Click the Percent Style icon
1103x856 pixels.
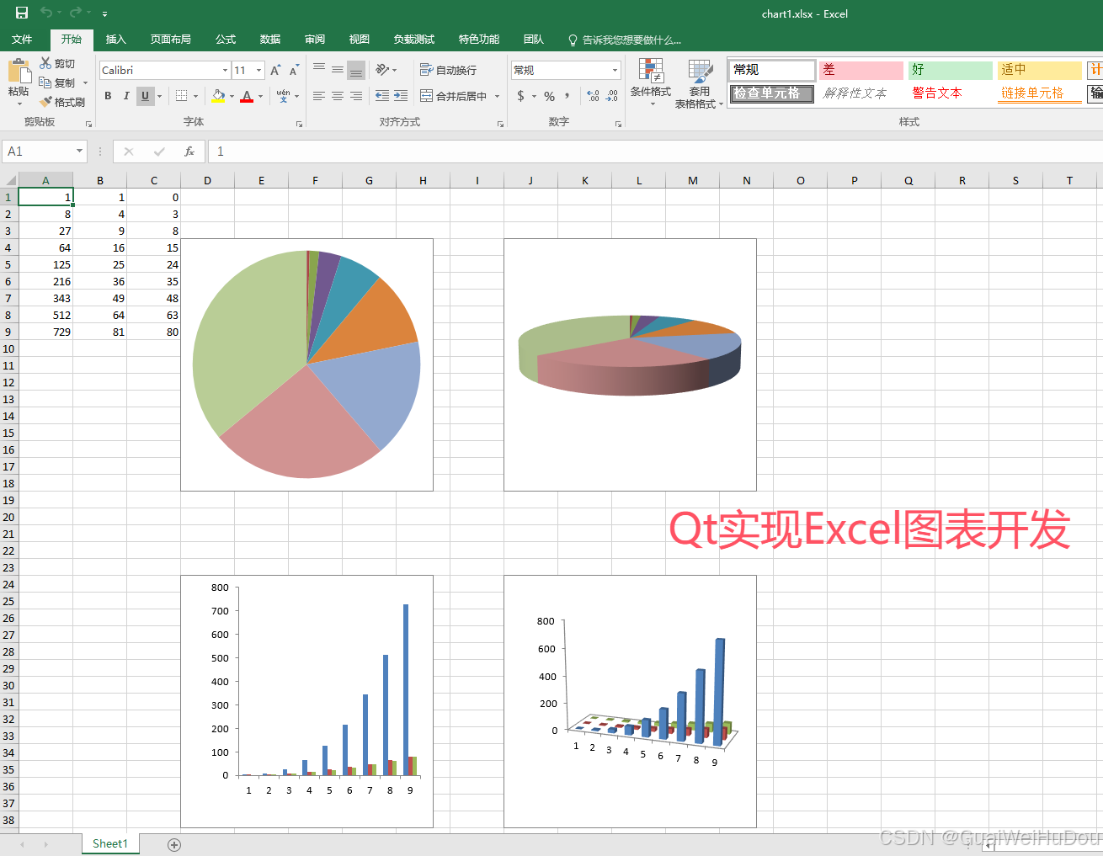(549, 96)
